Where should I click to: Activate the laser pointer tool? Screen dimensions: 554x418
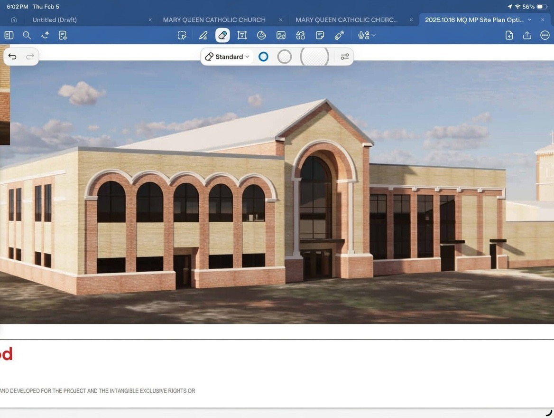pos(339,35)
